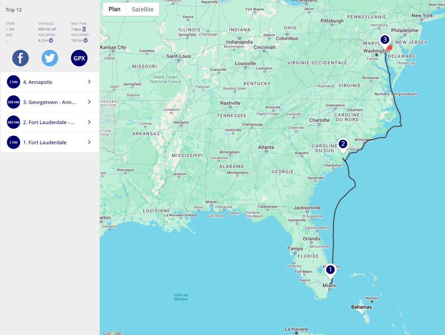The image size is (445, 335).
Task: Share trip on Facebook
Action: (20, 58)
